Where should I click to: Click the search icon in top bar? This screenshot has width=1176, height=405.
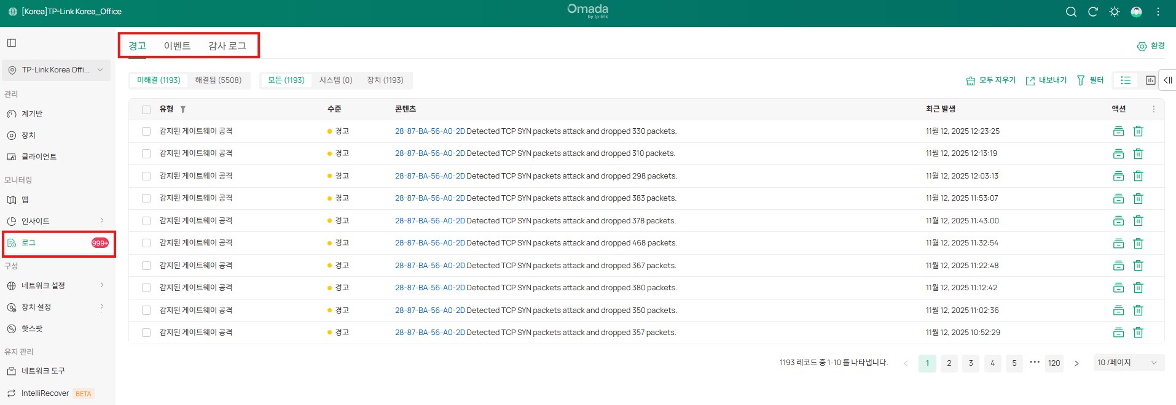click(x=1071, y=12)
